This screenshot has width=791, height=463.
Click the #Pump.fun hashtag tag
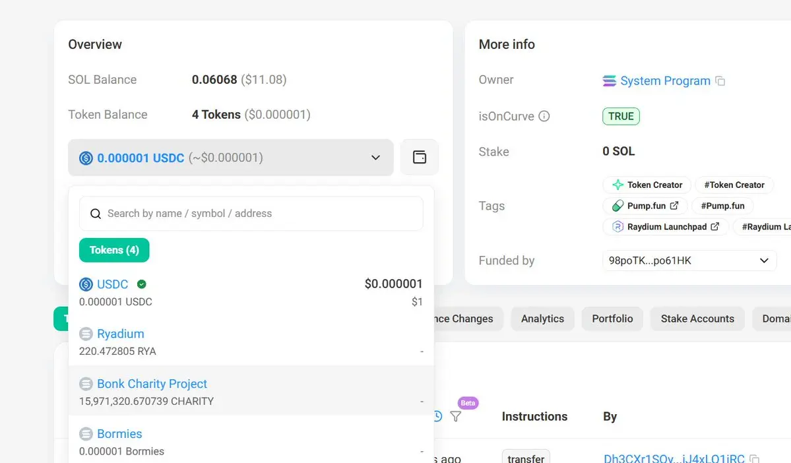[722, 206]
